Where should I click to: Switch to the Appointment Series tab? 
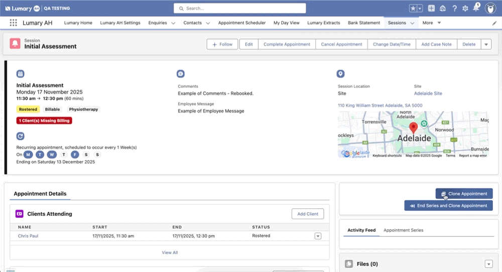pyautogui.click(x=403, y=230)
